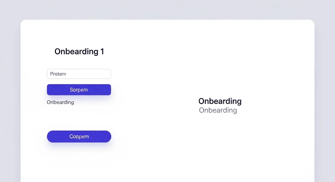This screenshot has width=335, height=182.
Task: Click the dark Onbearding headline at right
Action: click(x=220, y=101)
